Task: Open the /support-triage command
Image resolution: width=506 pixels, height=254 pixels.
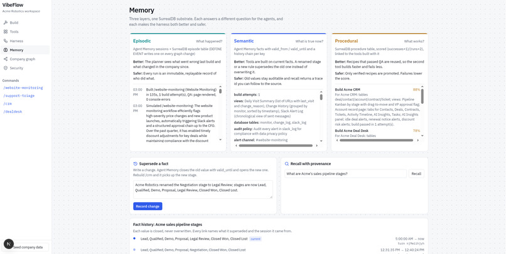Action: 19,96
